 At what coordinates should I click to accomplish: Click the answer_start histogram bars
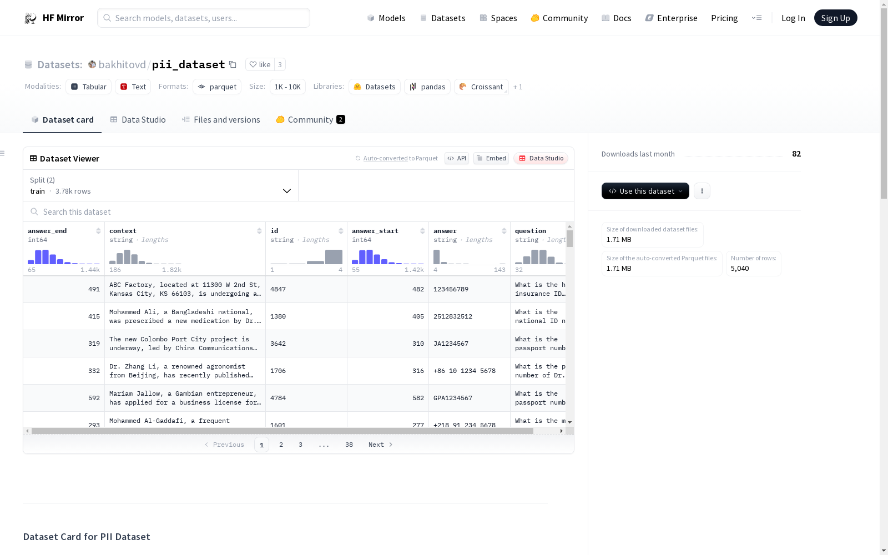[388, 256]
